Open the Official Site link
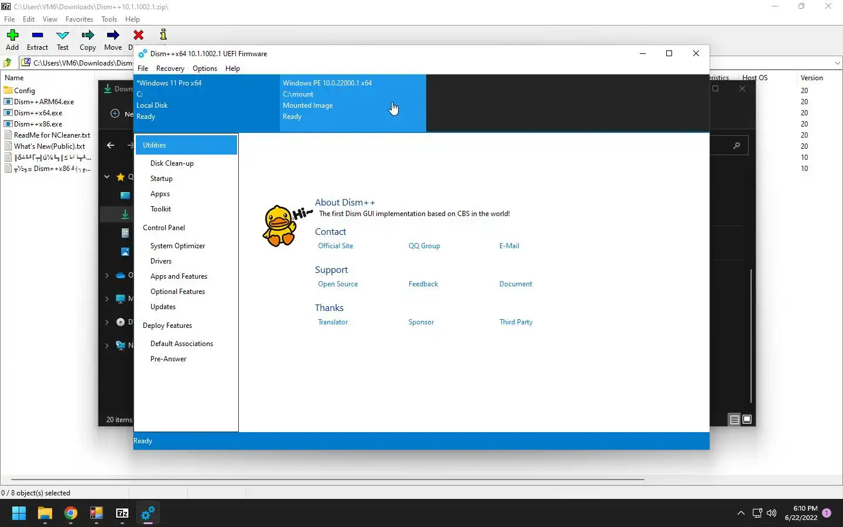The height and width of the screenshot is (527, 843). coord(335,246)
